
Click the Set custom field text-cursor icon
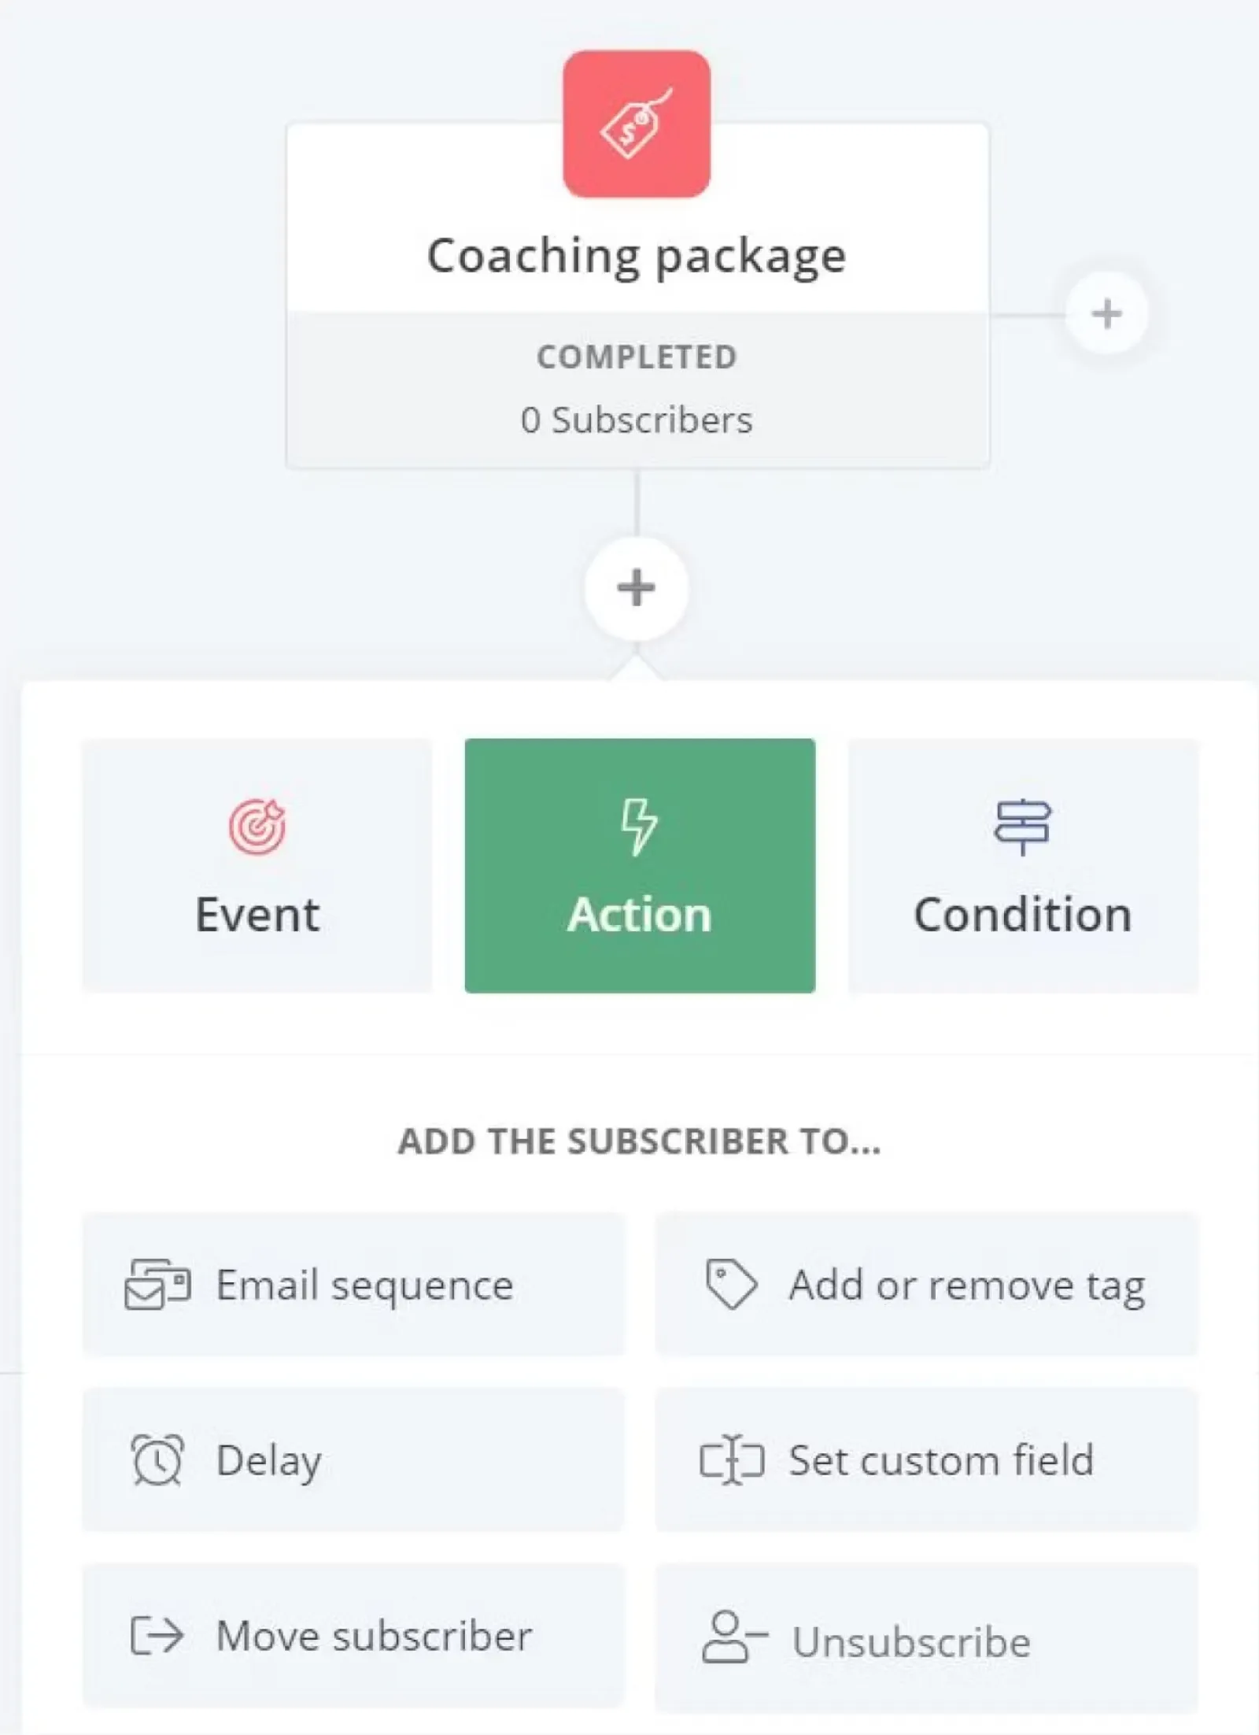pos(731,1459)
